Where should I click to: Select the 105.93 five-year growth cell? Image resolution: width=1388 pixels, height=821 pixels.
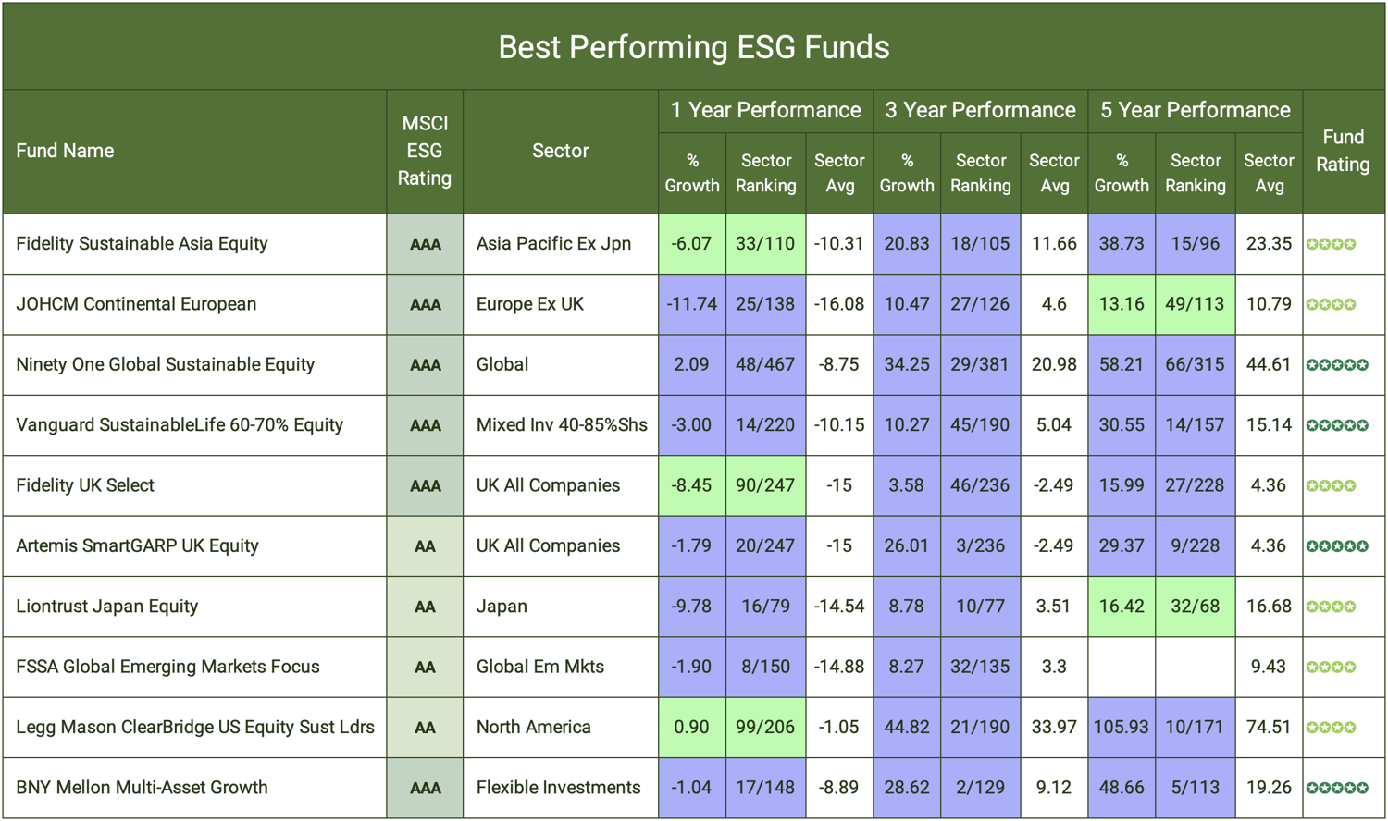[1122, 727]
